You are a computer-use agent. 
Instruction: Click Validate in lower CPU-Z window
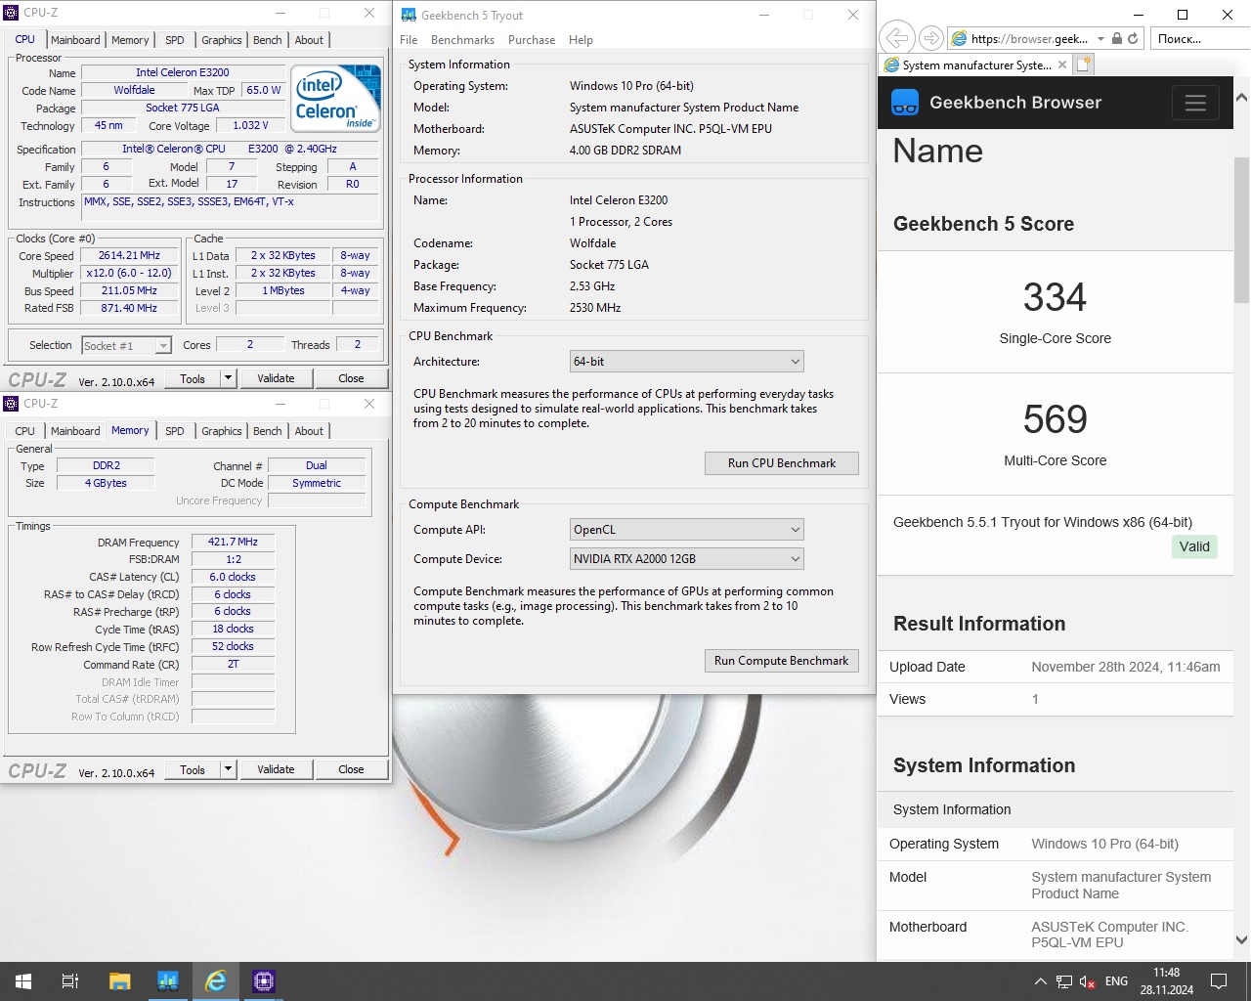tap(276, 769)
